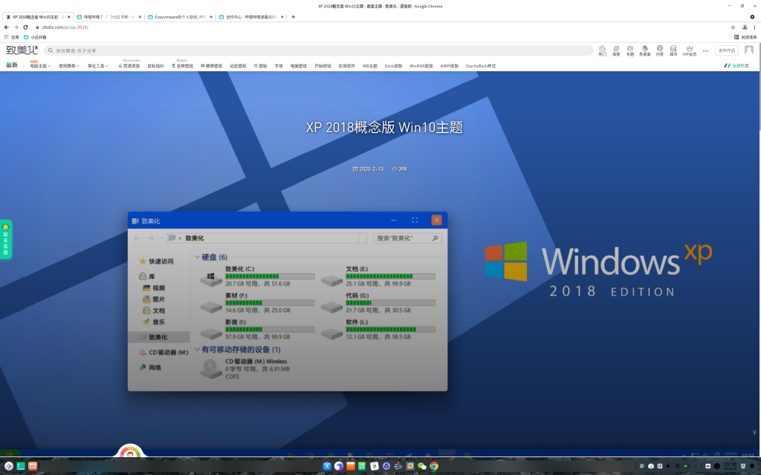Viewport: 761px width, 475px height.
Task: Open the 全部栏目 all-categories link
Action: point(736,66)
